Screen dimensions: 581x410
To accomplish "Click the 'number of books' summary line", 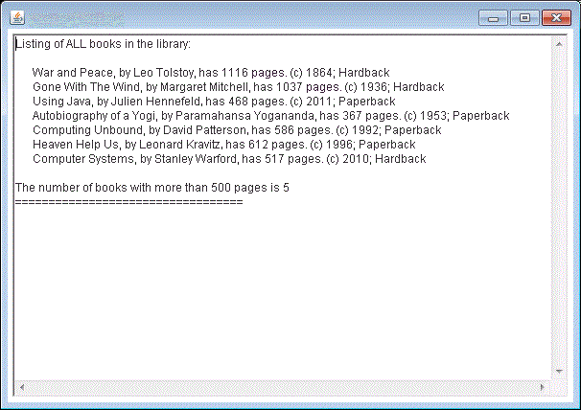I will click(x=152, y=188).
